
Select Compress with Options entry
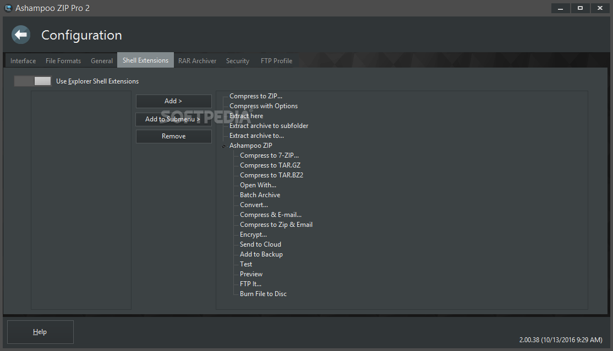[264, 106]
